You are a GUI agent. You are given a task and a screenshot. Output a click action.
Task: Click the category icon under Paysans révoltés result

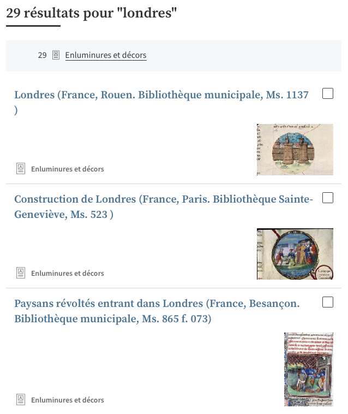click(21, 400)
